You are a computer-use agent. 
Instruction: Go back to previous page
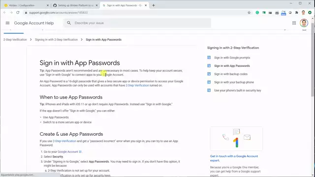pyautogui.click(x=4, y=12)
